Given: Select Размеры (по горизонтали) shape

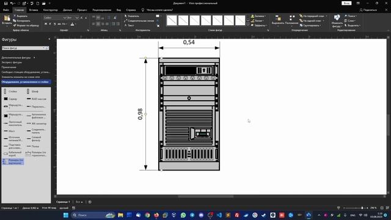Looking at the screenshot, I should [37, 154].
